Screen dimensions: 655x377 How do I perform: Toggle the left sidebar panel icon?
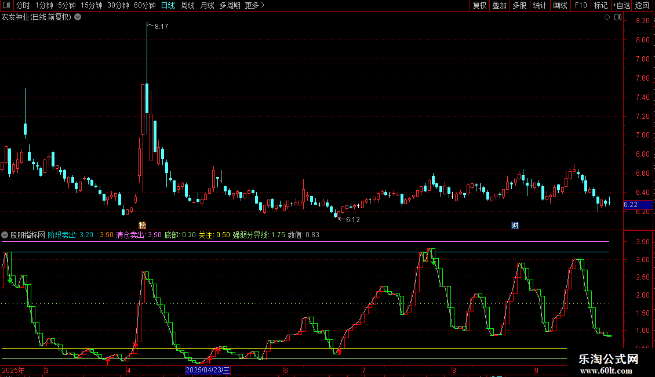point(6,5)
